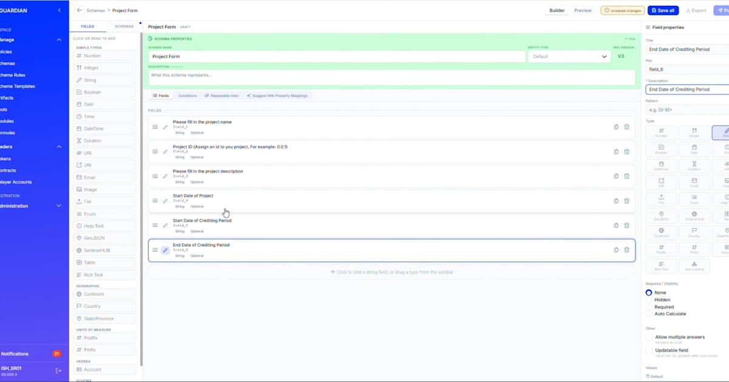Viewport: 729px width, 382px height.
Task: Expand the Administration section
Action: click(59, 206)
